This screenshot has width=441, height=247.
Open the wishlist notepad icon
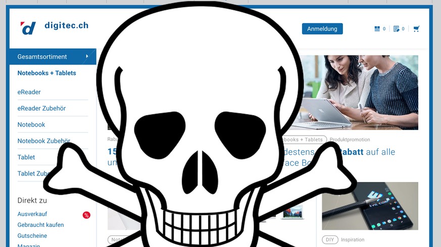point(396,29)
